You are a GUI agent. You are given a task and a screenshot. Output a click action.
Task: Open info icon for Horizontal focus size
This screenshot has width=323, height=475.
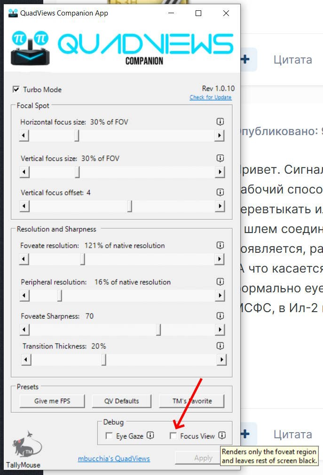pos(220,121)
